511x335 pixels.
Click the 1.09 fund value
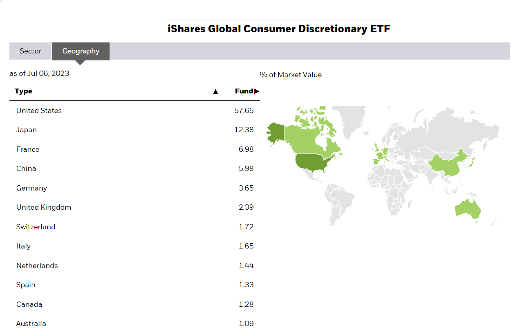[x=246, y=324]
